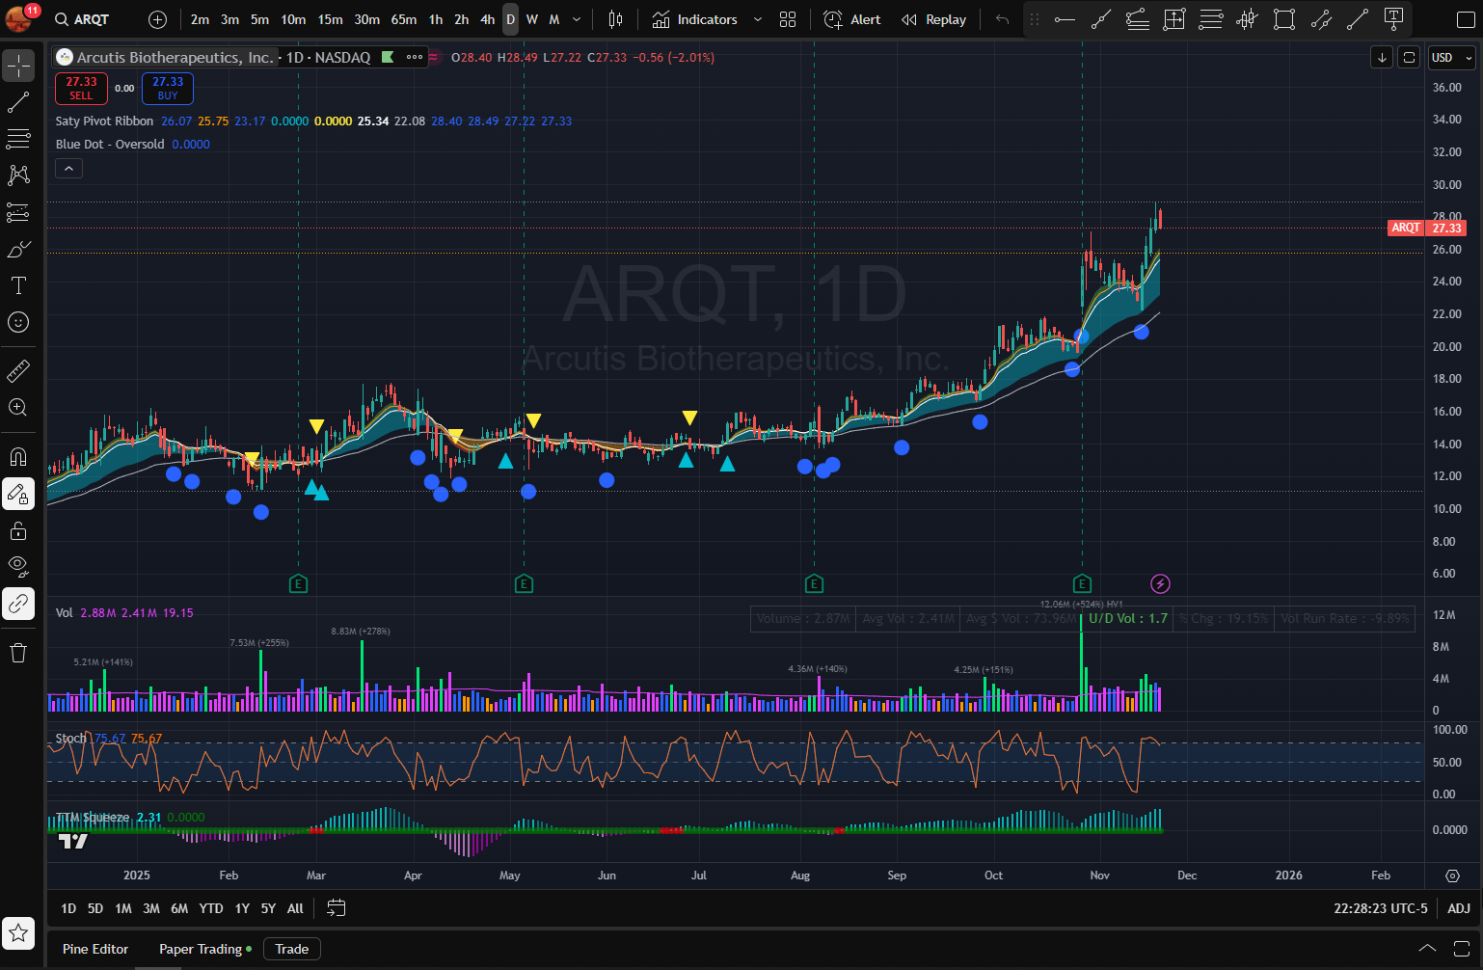The width and height of the screenshot is (1483, 970).
Task: Expand the timeframe interval dropdown
Action: coord(577,19)
